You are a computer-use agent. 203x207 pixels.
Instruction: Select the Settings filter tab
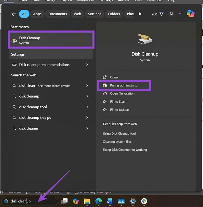pos(94,14)
